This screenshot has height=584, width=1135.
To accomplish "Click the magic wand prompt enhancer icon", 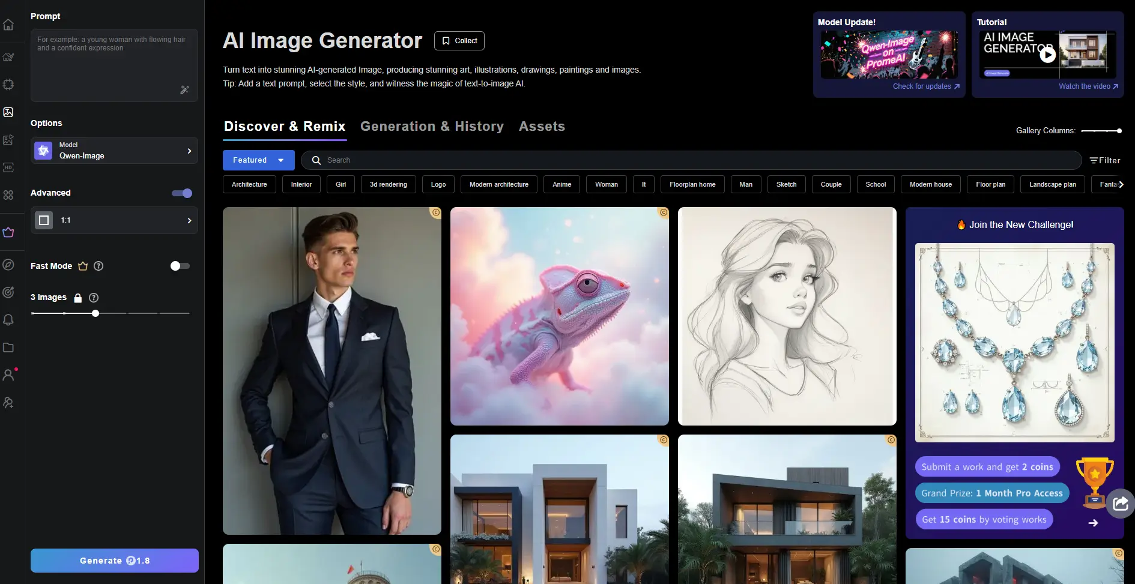I will pyautogui.click(x=184, y=90).
